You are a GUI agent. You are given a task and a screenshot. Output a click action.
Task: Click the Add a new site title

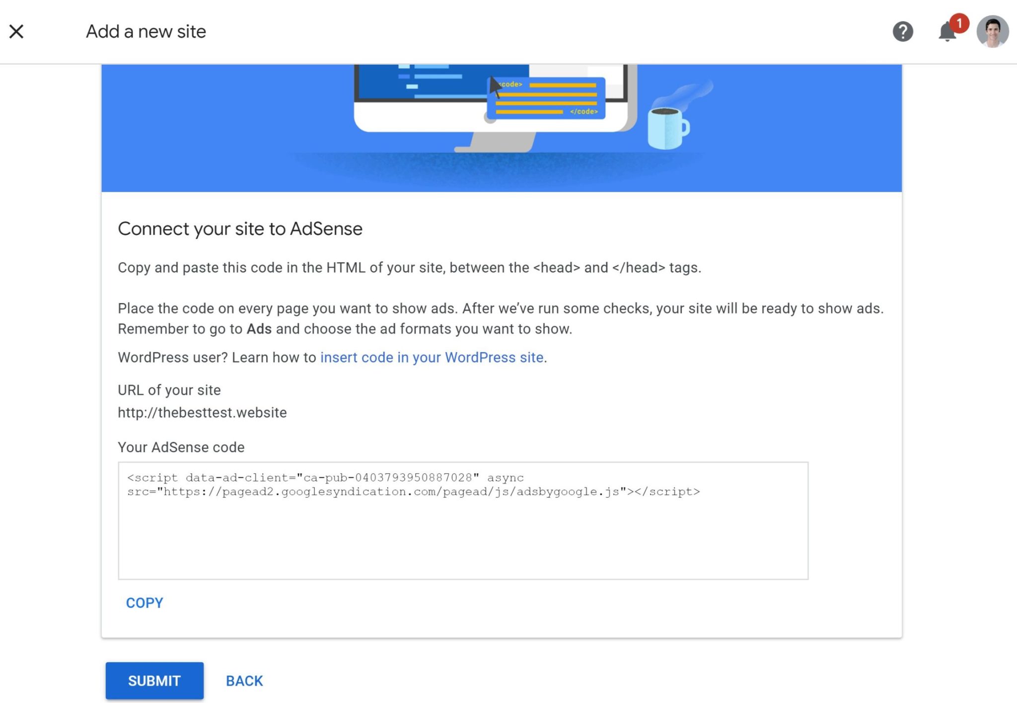(145, 31)
